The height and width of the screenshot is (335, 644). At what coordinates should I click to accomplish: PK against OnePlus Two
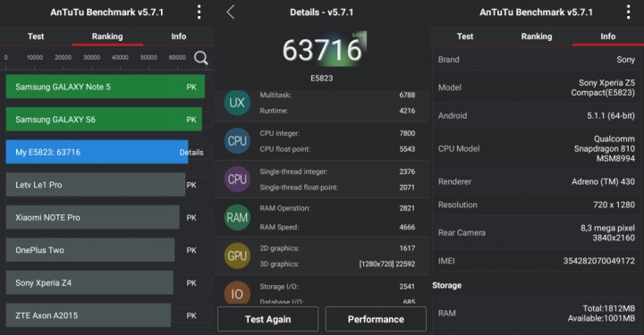point(191,250)
